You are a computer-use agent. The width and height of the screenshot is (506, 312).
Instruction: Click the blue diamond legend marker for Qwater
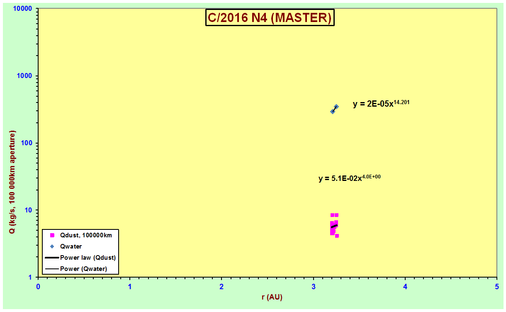pyautogui.click(x=52, y=246)
